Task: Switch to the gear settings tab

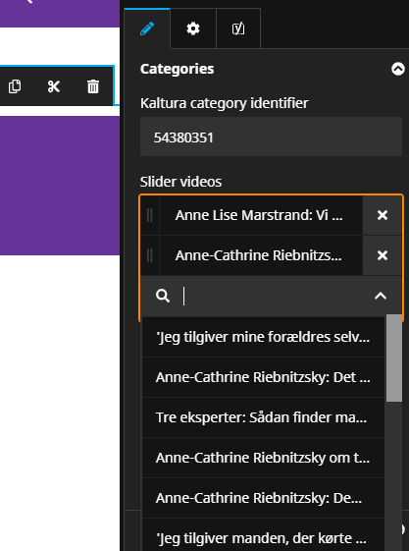Action: (x=193, y=28)
